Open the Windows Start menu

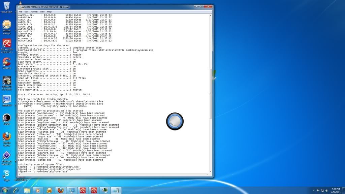pos(5,190)
